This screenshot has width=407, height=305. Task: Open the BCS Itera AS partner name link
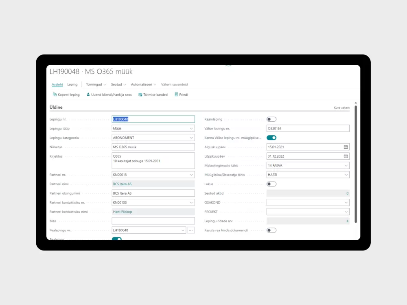click(122, 184)
